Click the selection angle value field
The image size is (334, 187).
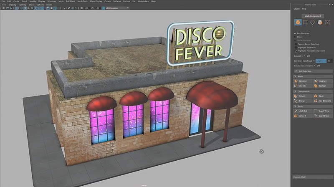click(x=329, y=61)
